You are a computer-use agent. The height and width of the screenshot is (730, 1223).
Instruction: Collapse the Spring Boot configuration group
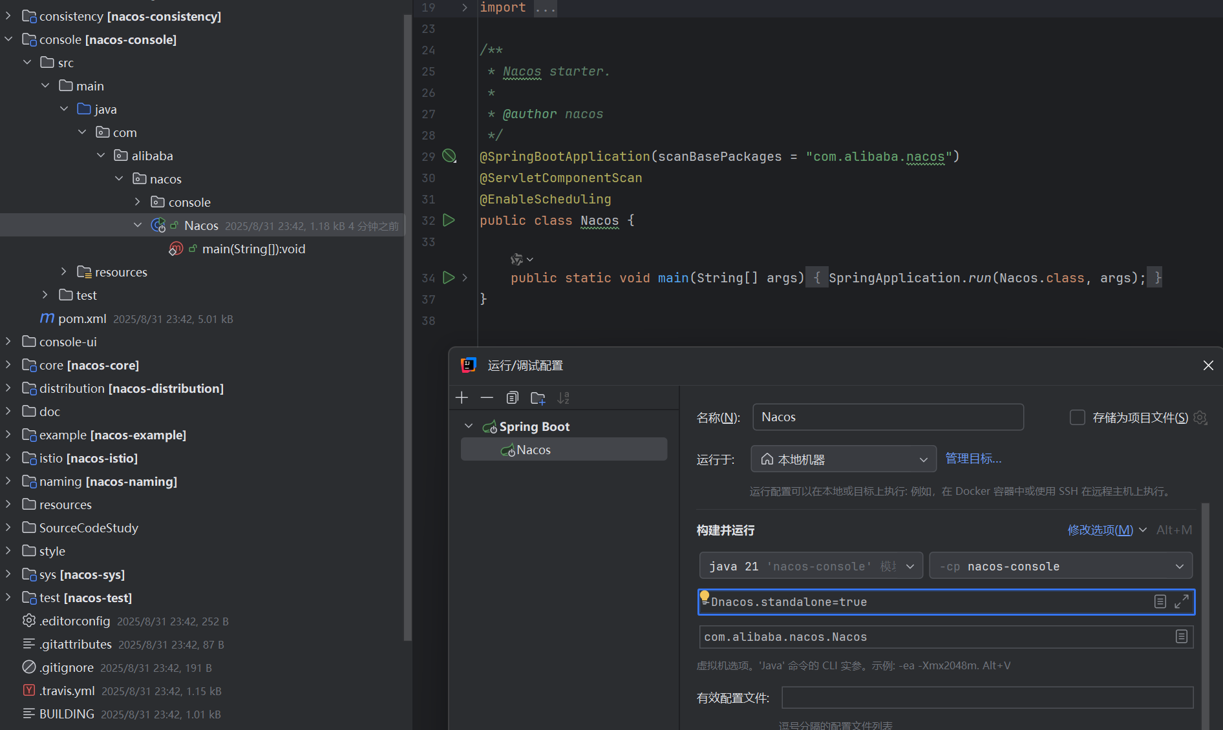point(469,426)
